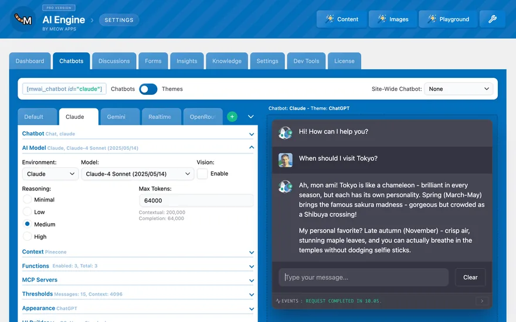Click the AI Engine cat logo
Screen dimensions: 516x322
[x=23, y=19]
